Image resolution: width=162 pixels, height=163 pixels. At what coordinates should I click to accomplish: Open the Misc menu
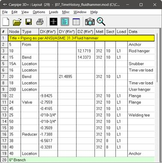tap(66, 12)
